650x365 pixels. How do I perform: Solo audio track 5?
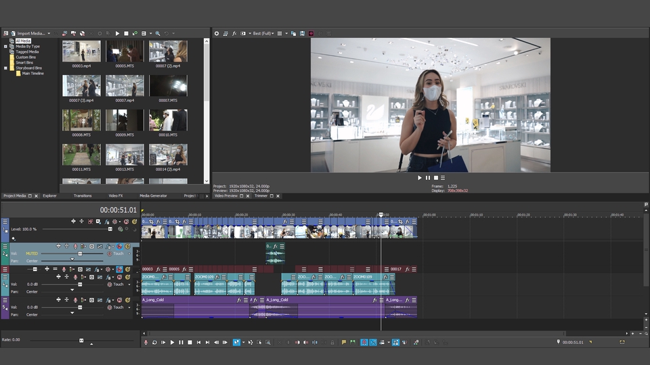point(128,300)
